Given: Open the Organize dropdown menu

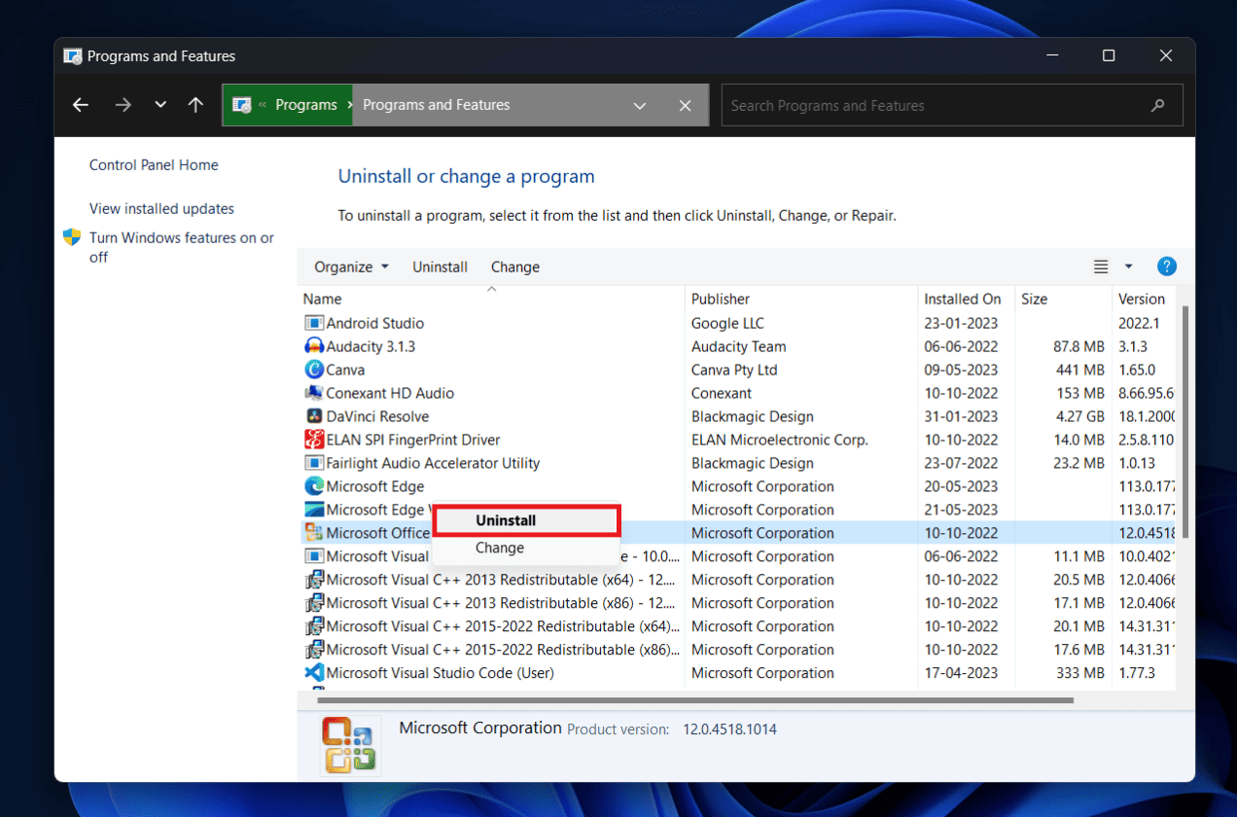Looking at the screenshot, I should click(x=349, y=266).
